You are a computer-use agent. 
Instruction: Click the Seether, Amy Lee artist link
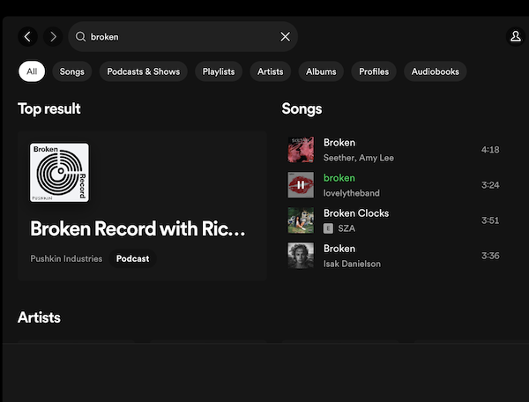[358, 158]
